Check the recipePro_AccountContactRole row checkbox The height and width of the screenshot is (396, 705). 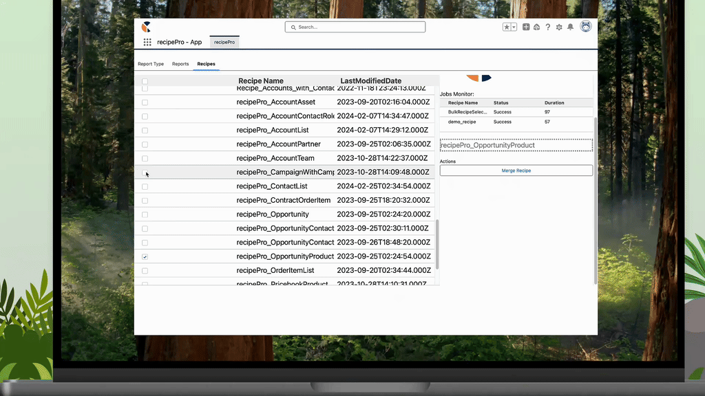pyautogui.click(x=145, y=116)
